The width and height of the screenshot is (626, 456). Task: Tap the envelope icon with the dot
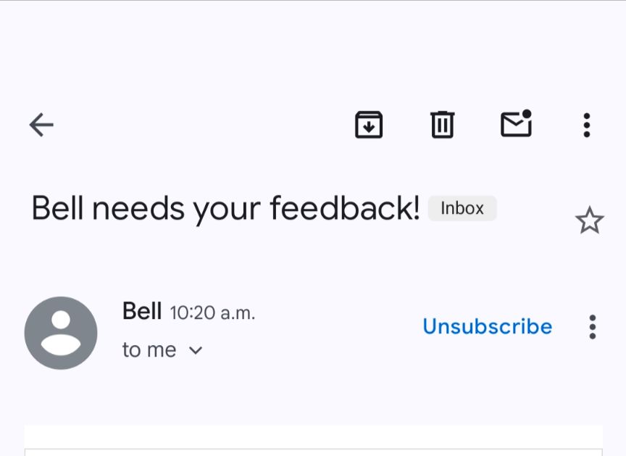tap(517, 124)
